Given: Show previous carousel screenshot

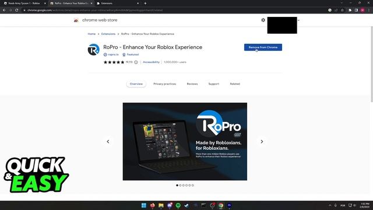Looking at the screenshot, I should click(x=108, y=141).
